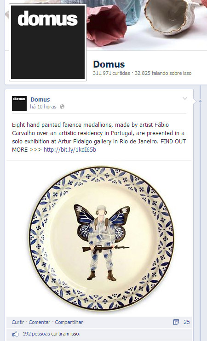Open '192 pessoas curtiram isso' list
Screen dimensions: 207x341
click(x=52, y=334)
